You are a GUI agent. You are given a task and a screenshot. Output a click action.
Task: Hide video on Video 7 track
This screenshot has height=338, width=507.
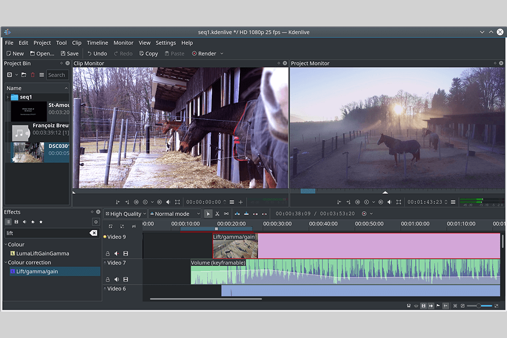pyautogui.click(x=126, y=279)
